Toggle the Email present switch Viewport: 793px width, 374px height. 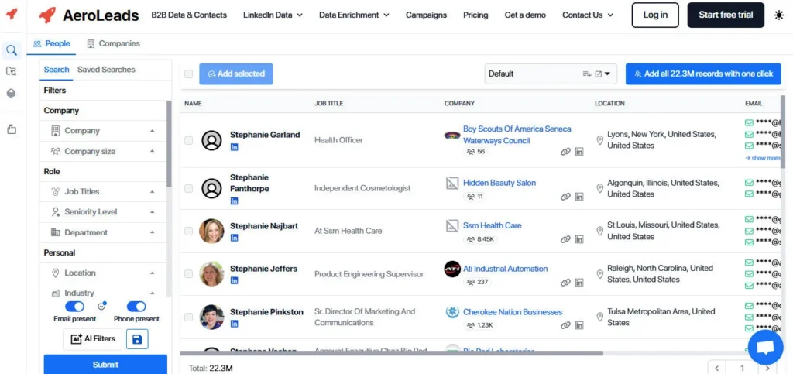point(75,307)
